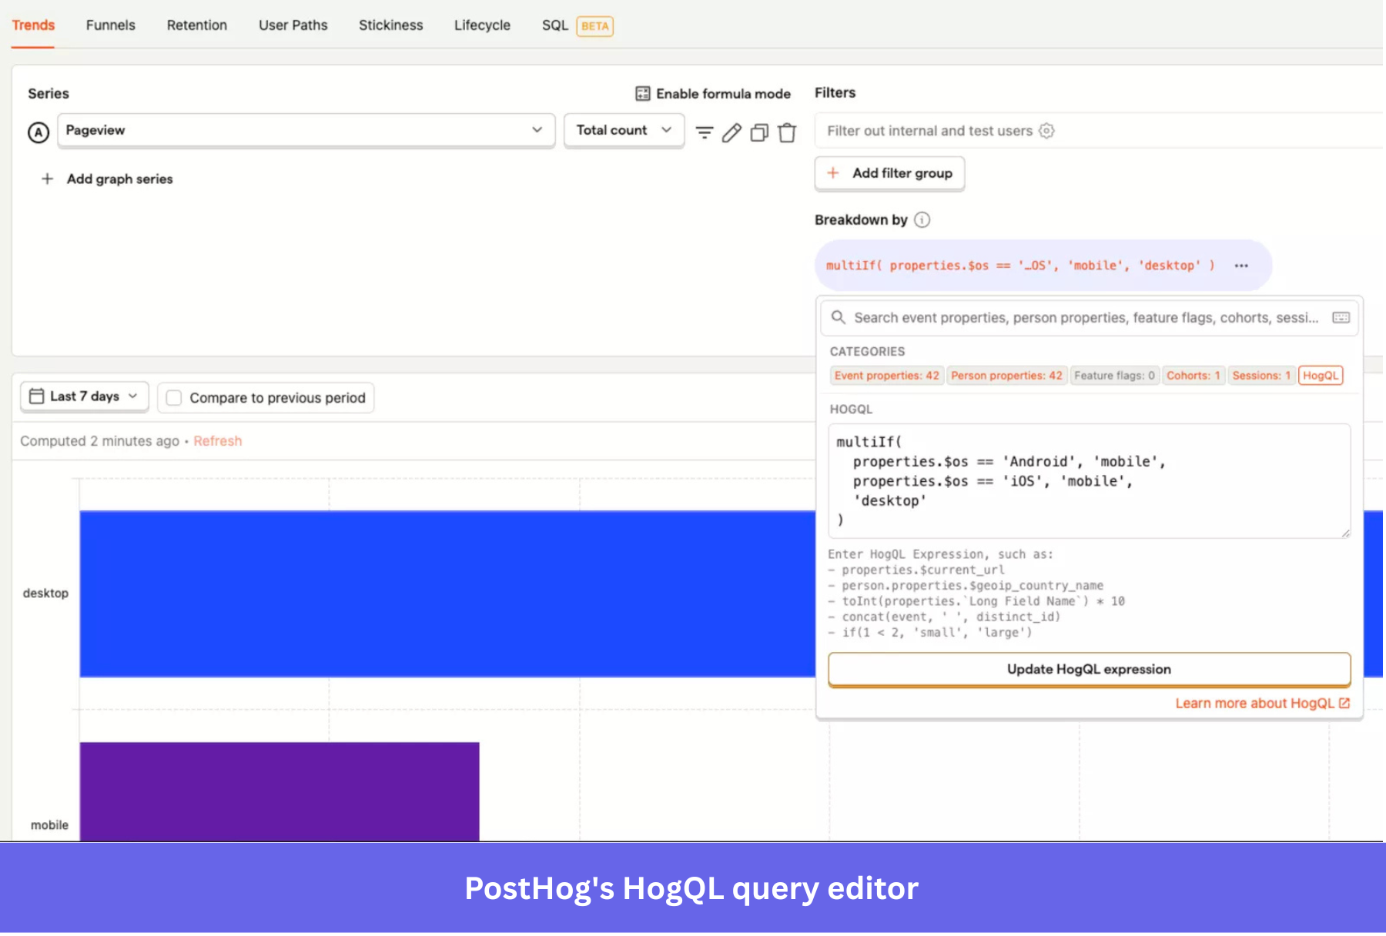Click Enable formula mode
The width and height of the screenshot is (1386, 936).
[x=713, y=94]
